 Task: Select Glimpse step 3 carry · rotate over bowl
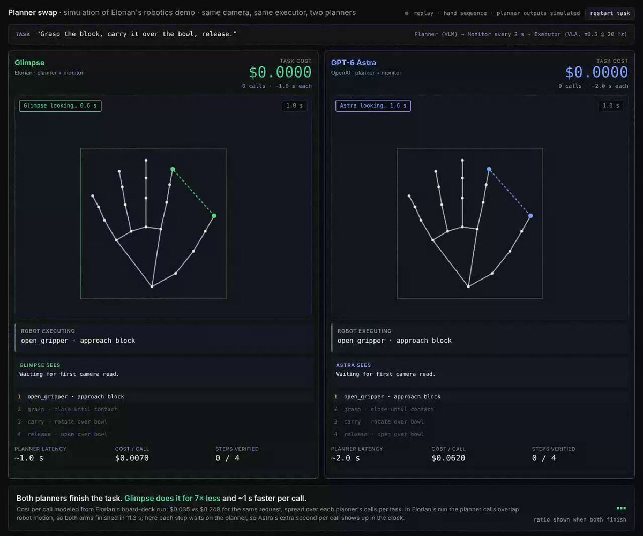(x=163, y=422)
